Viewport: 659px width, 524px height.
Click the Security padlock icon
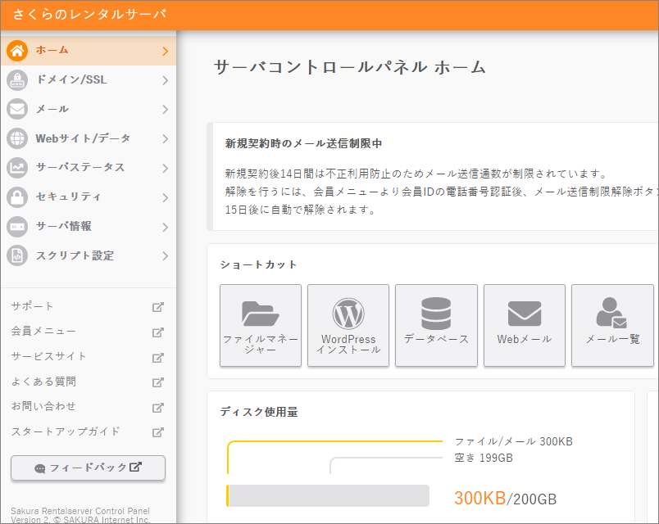click(x=17, y=197)
